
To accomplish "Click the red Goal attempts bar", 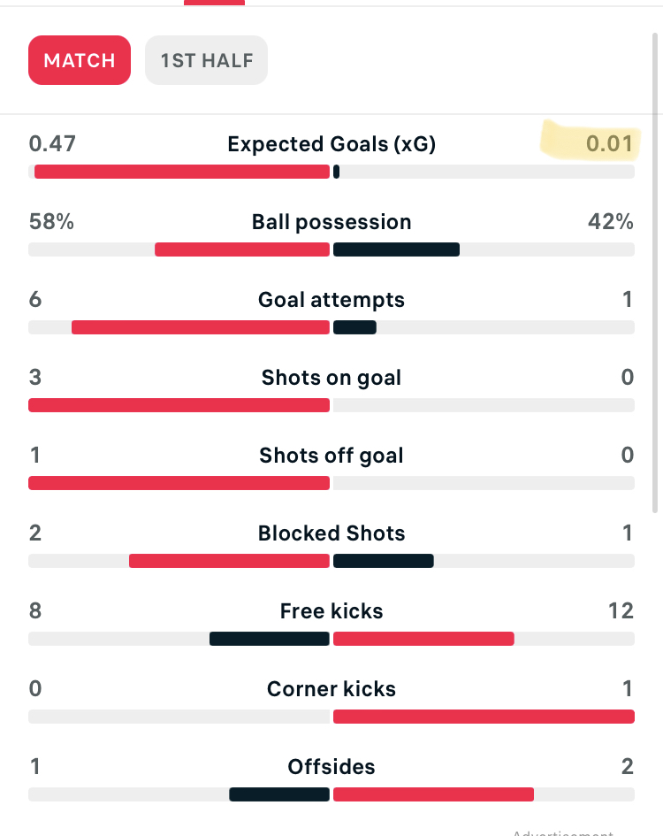I will coord(201,327).
